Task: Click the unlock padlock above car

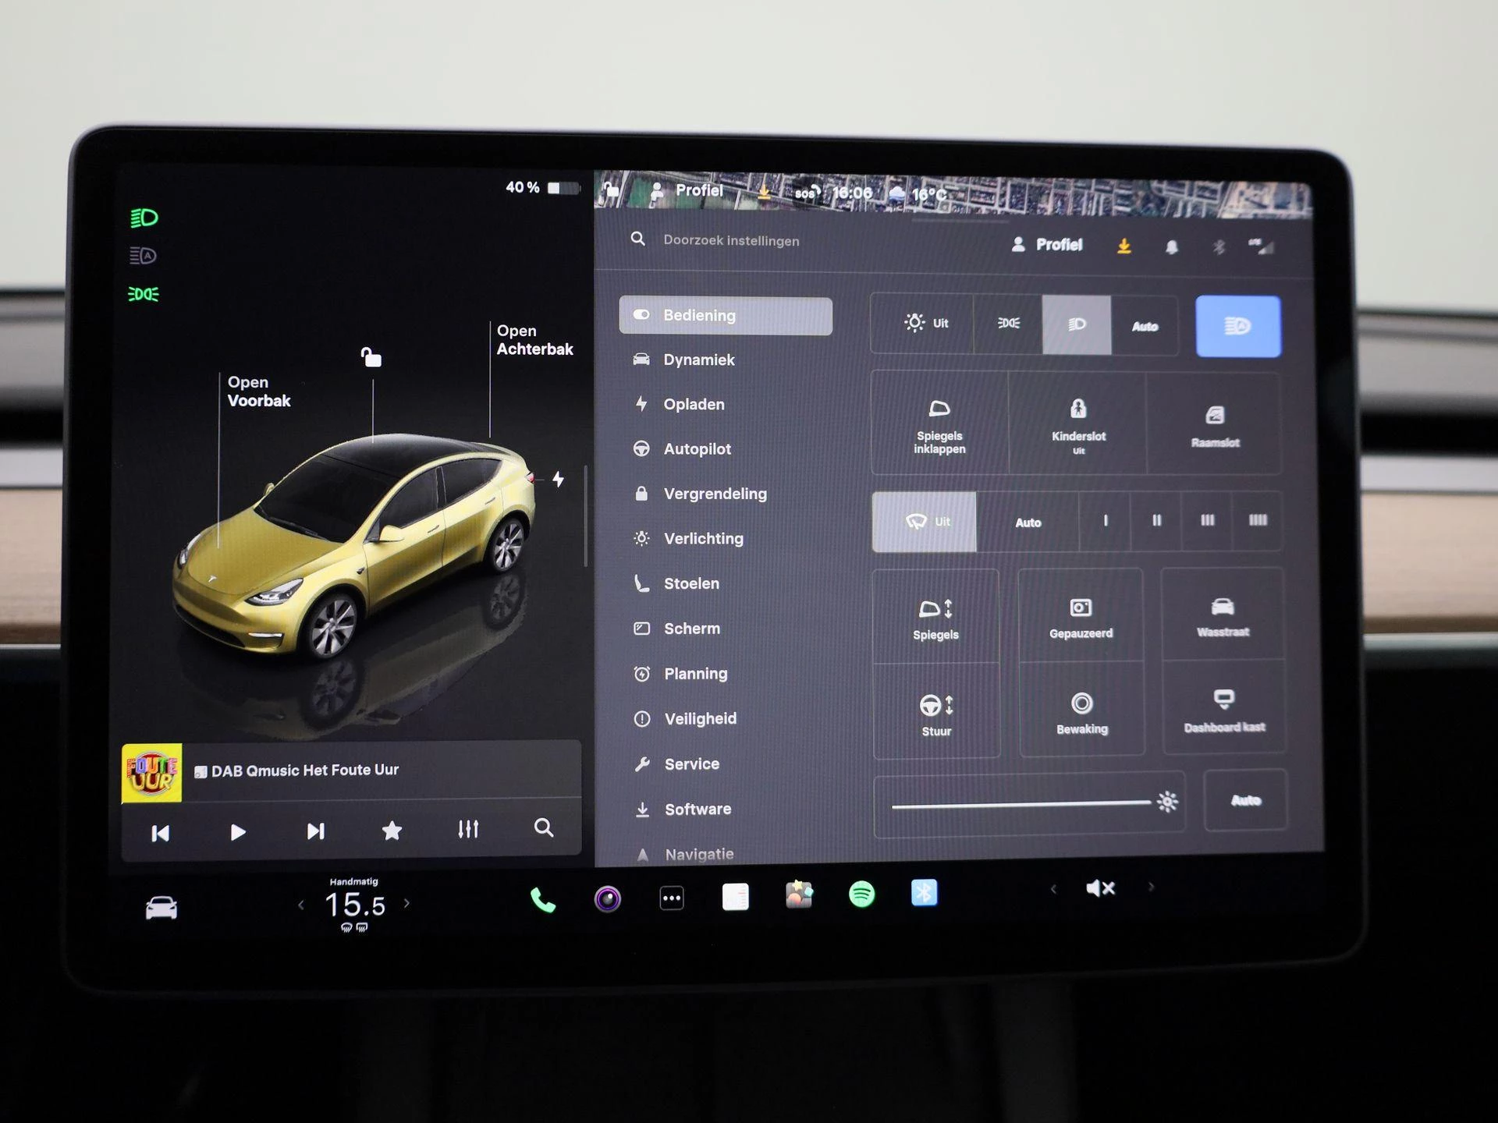Action: [371, 357]
